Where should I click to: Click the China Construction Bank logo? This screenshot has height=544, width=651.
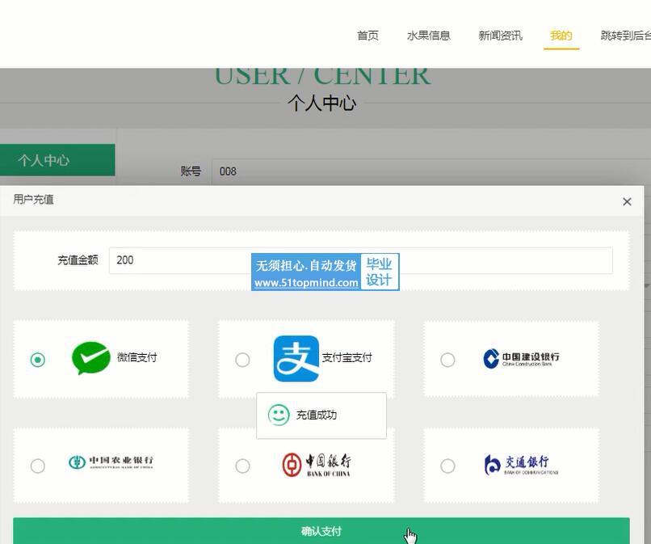coord(521,358)
